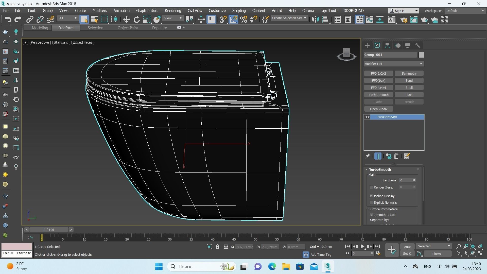Enable Explicit Normals checkbox
Screen dimensions: 487x274
click(x=371, y=202)
